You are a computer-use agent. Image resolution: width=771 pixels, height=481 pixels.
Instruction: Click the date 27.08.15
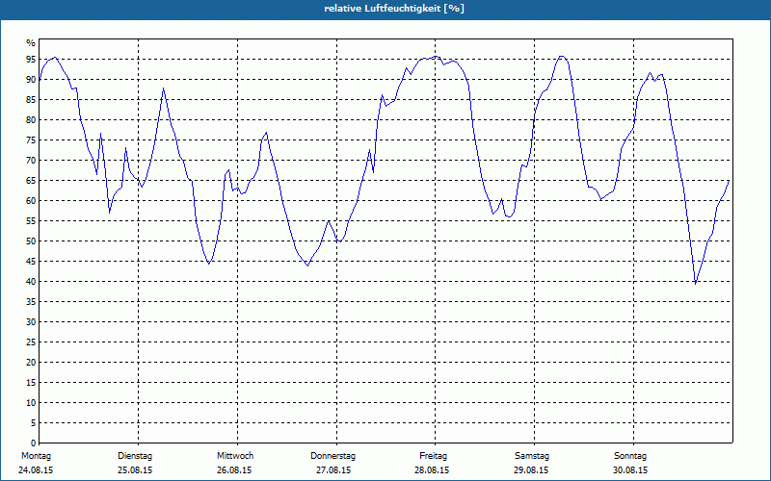click(333, 470)
